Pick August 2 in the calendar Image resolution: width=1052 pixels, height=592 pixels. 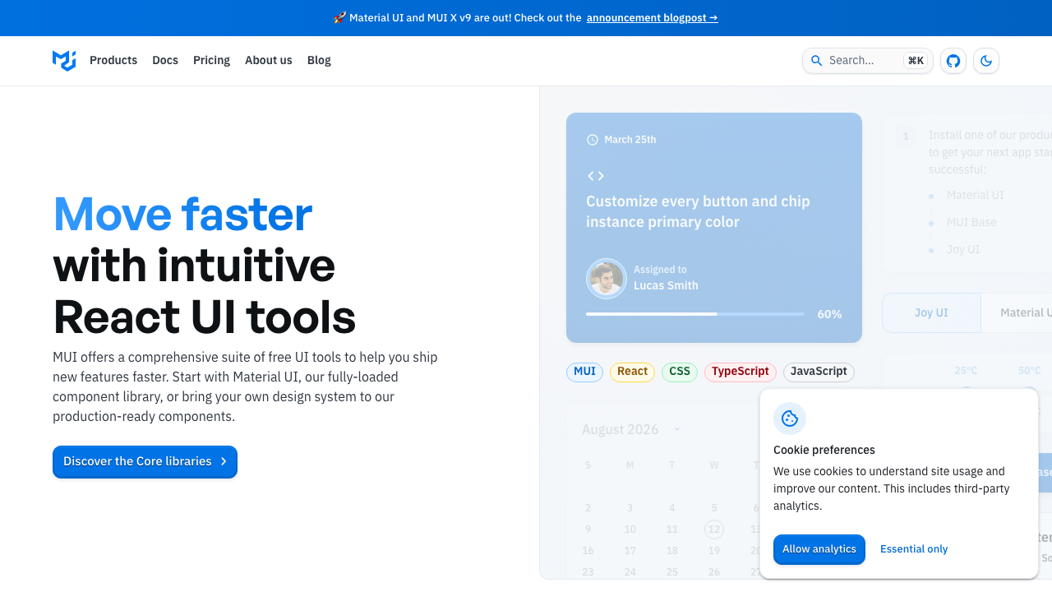point(588,508)
